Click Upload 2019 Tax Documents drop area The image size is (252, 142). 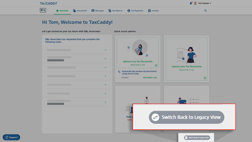(138, 53)
